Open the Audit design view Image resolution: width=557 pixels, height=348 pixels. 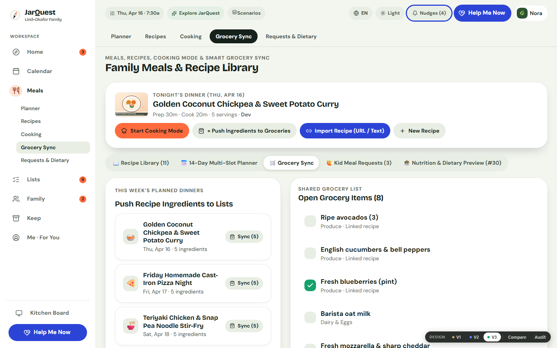click(x=540, y=337)
